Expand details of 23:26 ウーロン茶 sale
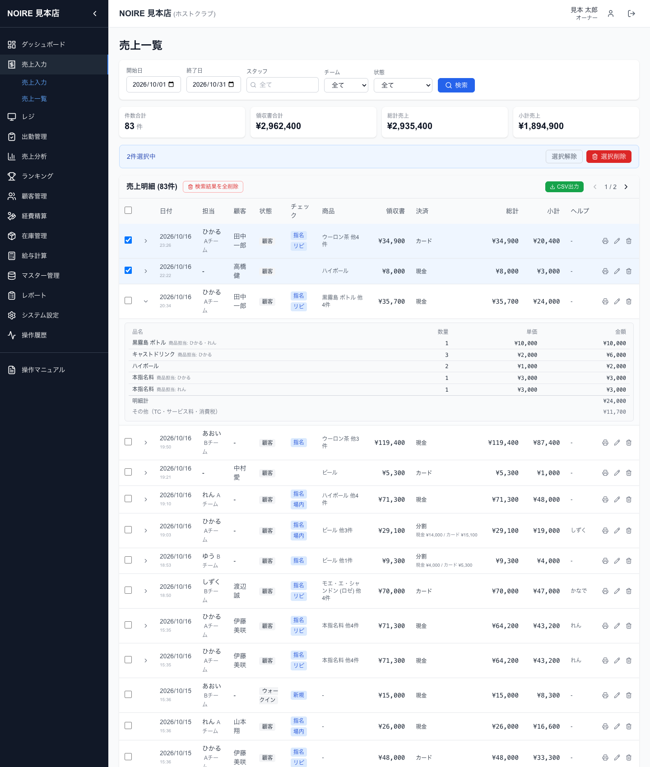Screen dimensions: 650x767 146,241
